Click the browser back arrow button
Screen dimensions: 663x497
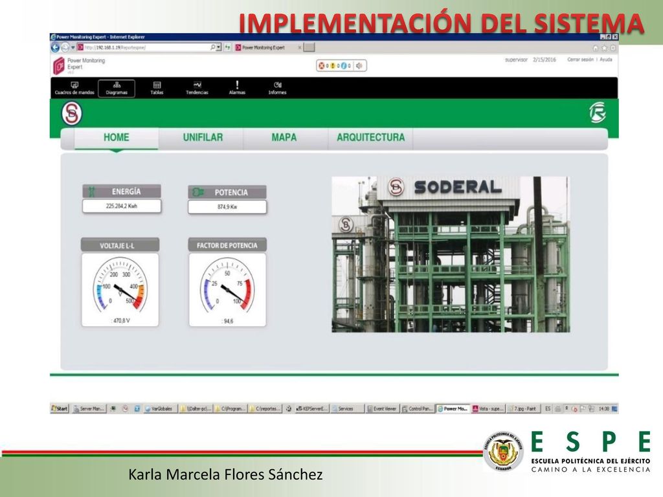click(x=55, y=48)
